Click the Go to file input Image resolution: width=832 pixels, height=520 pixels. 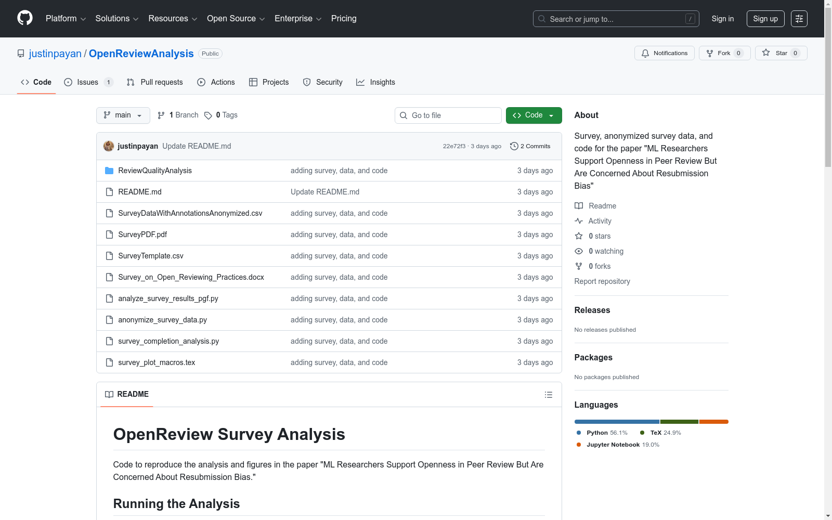pos(448,115)
